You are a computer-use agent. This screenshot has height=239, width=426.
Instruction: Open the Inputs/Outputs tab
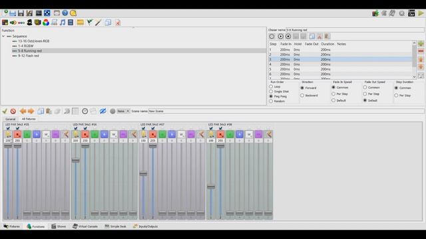145,226
